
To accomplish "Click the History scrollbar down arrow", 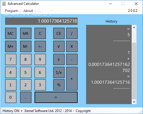I will (x=134, y=102).
